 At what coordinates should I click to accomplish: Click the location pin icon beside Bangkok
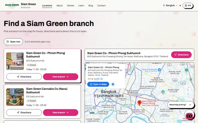coord(164,6)
